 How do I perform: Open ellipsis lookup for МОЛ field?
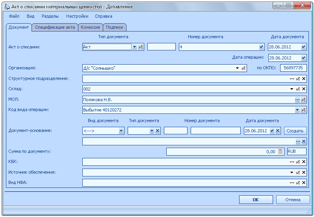pyautogui.click(x=297, y=100)
